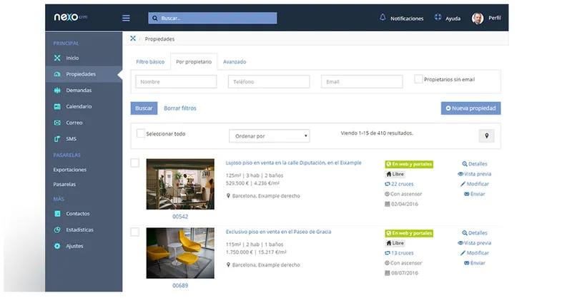
Task: Select the checkbox for property 00689
Action: tap(135, 232)
